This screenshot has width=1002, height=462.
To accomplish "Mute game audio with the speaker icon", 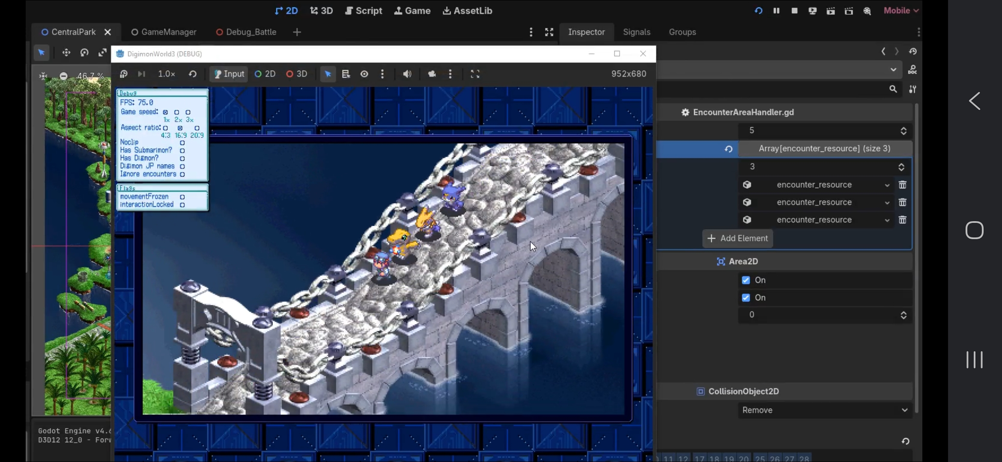I will (x=407, y=74).
